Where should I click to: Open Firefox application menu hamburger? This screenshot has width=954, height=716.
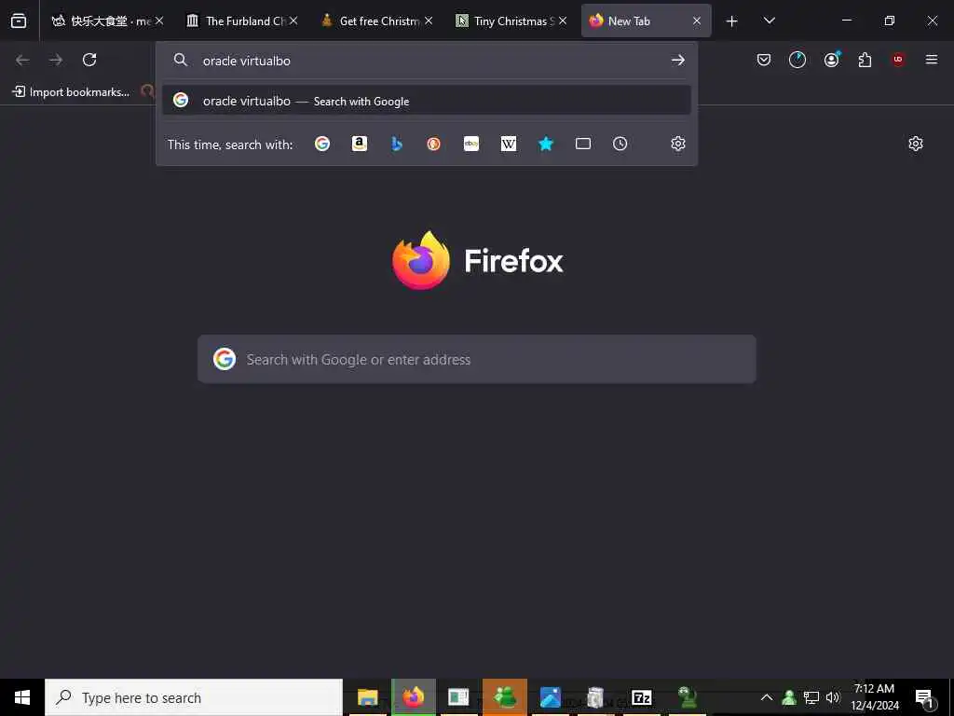coord(932,60)
